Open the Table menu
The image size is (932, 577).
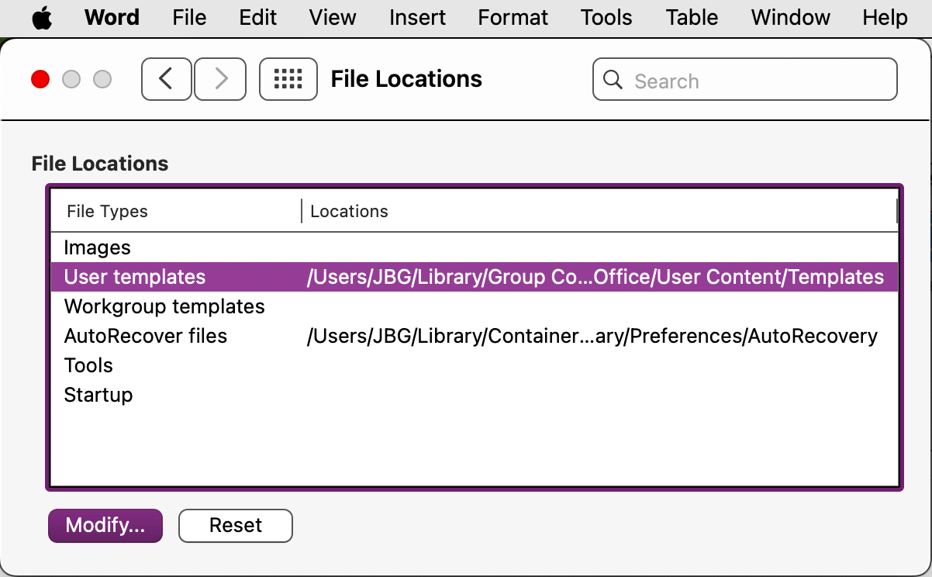tap(692, 17)
